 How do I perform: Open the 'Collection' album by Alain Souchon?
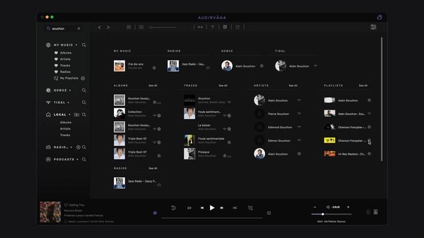pyautogui.click(x=137, y=114)
